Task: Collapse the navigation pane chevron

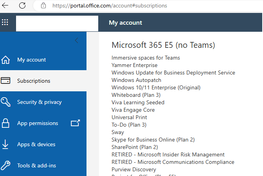Action: [76, 40]
